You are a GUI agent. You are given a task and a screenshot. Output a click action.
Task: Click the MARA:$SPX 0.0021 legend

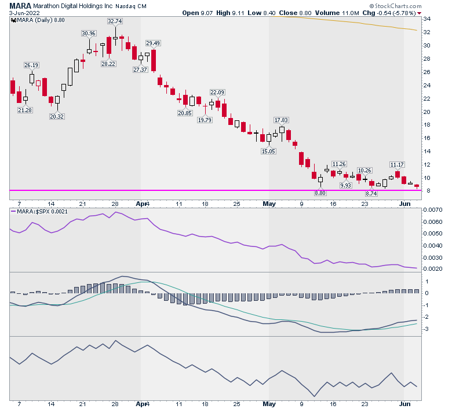tap(39, 212)
